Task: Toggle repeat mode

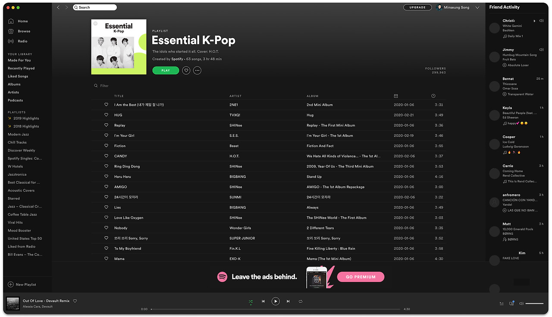Action: point(301,301)
